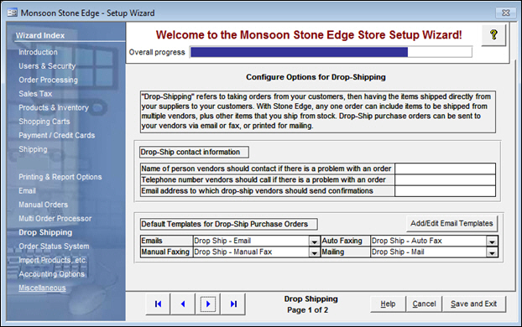Open Payment / Credit Cards section
The width and height of the screenshot is (522, 327).
(56, 135)
